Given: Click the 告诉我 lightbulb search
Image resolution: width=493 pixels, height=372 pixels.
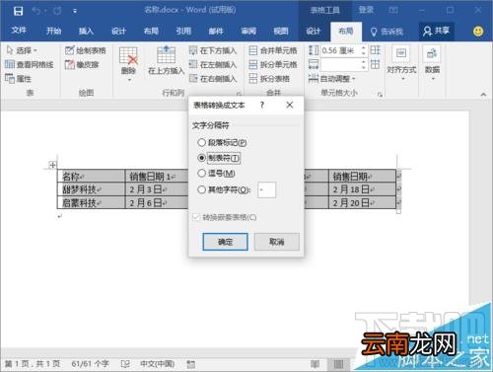Looking at the screenshot, I should tap(387, 32).
